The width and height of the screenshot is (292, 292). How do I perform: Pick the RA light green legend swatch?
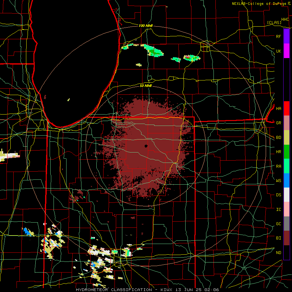pos(286,166)
